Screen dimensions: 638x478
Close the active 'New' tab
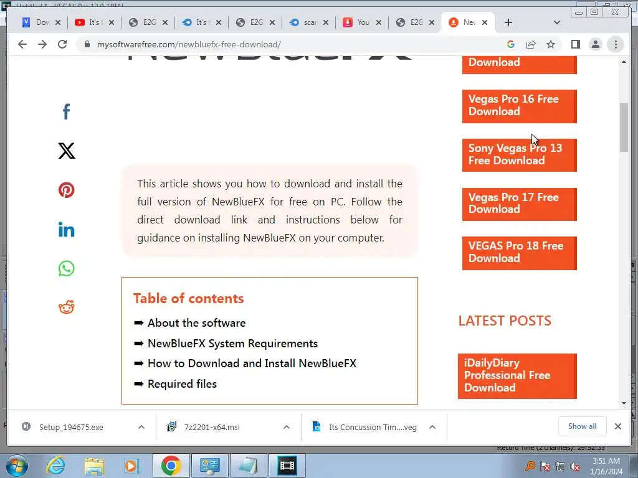tap(485, 22)
